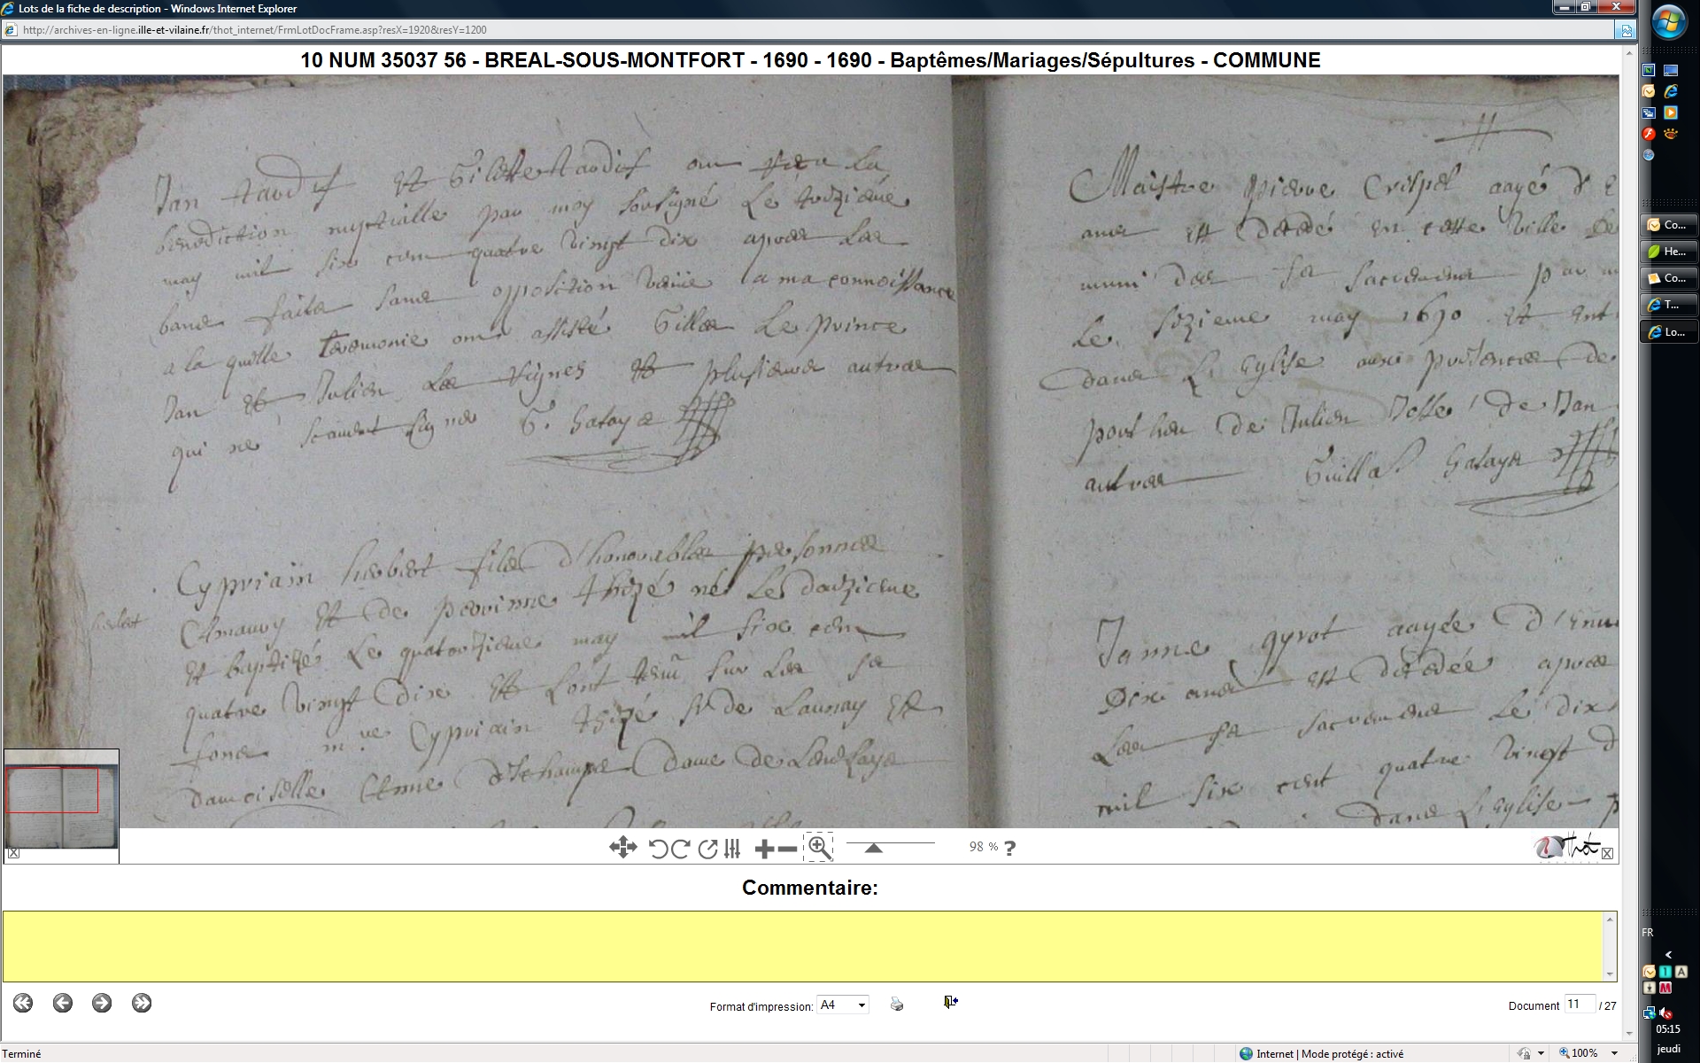1700x1063 pixels.
Task: Select the pan/move image tool
Action: [x=622, y=848]
